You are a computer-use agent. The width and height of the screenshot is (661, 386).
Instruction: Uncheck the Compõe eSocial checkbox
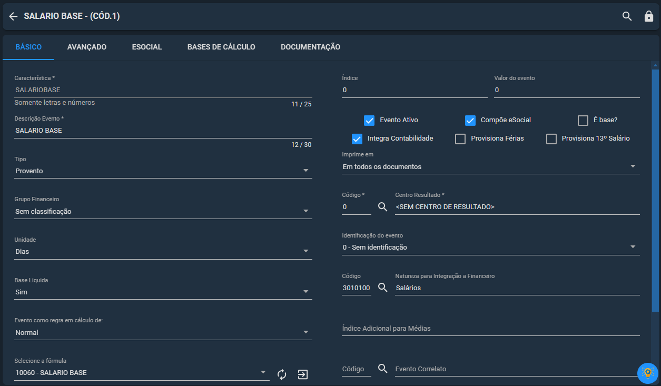470,120
